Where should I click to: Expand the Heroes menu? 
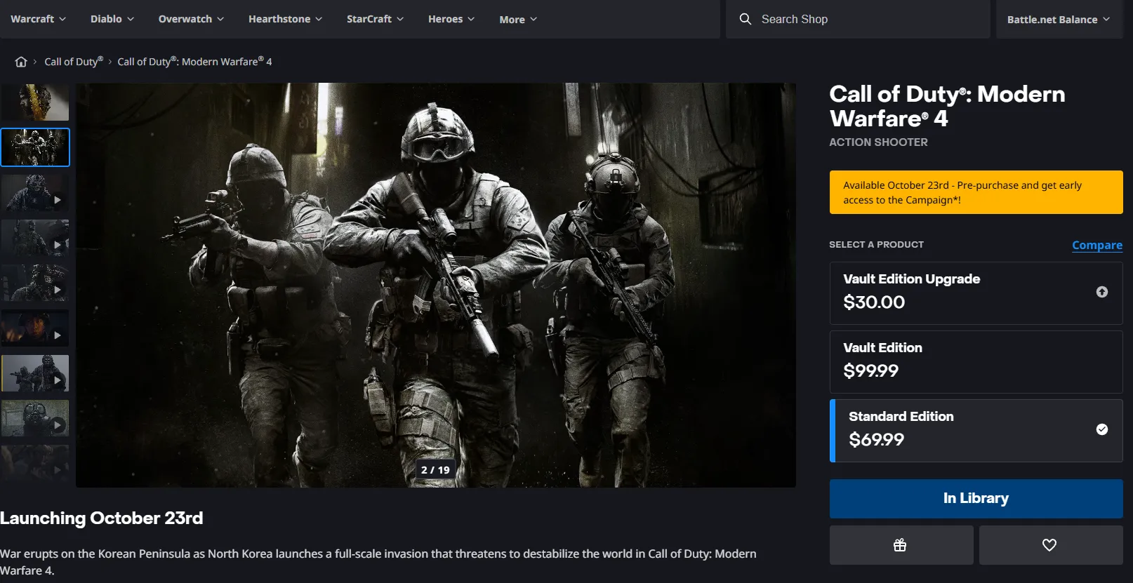coord(451,19)
